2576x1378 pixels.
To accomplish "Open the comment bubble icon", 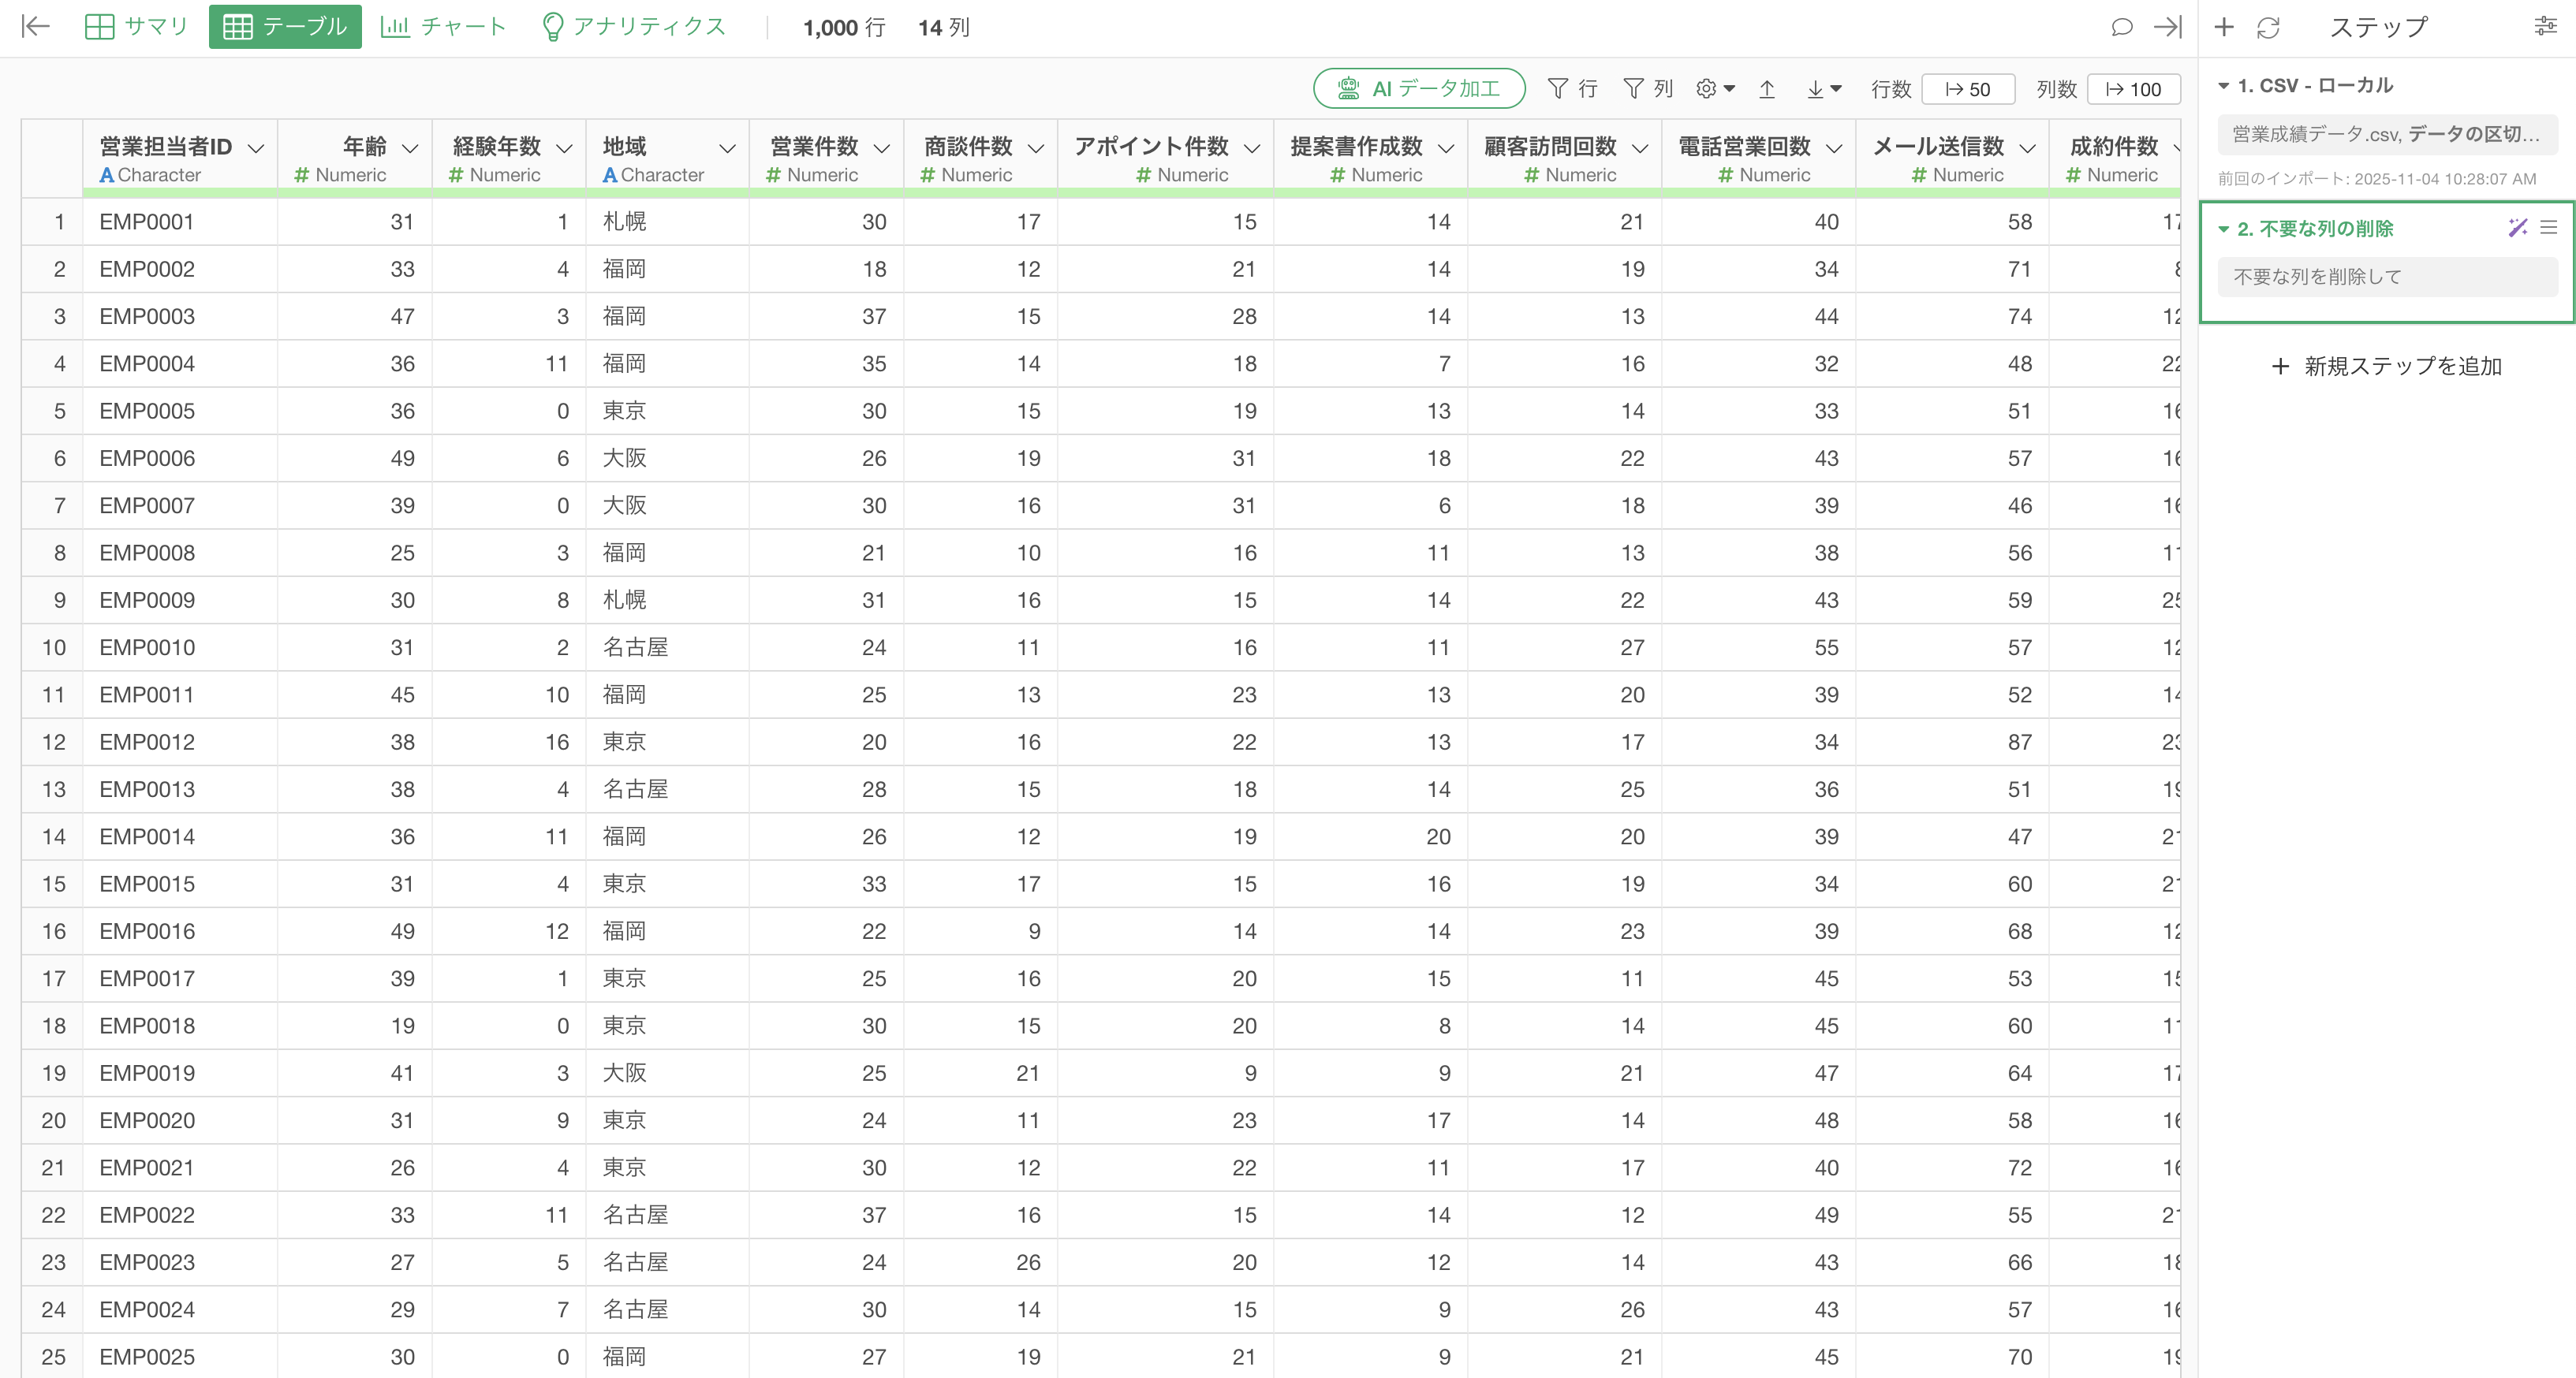I will [x=2121, y=27].
